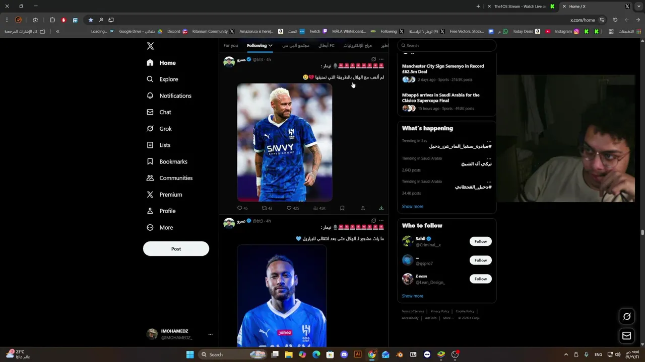
Task: Expand the footer More ··· link
Action: (448, 318)
